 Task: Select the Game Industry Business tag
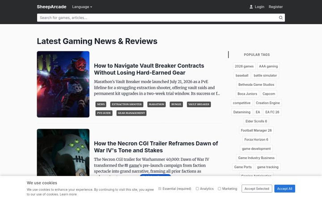(x=256, y=158)
